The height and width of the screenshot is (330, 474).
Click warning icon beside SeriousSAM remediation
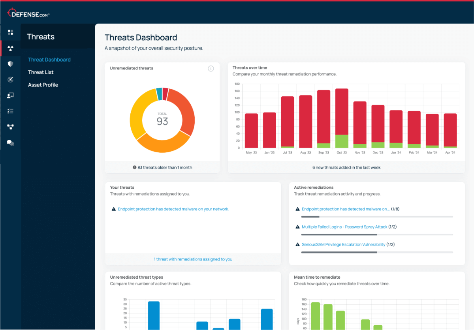pyautogui.click(x=298, y=245)
